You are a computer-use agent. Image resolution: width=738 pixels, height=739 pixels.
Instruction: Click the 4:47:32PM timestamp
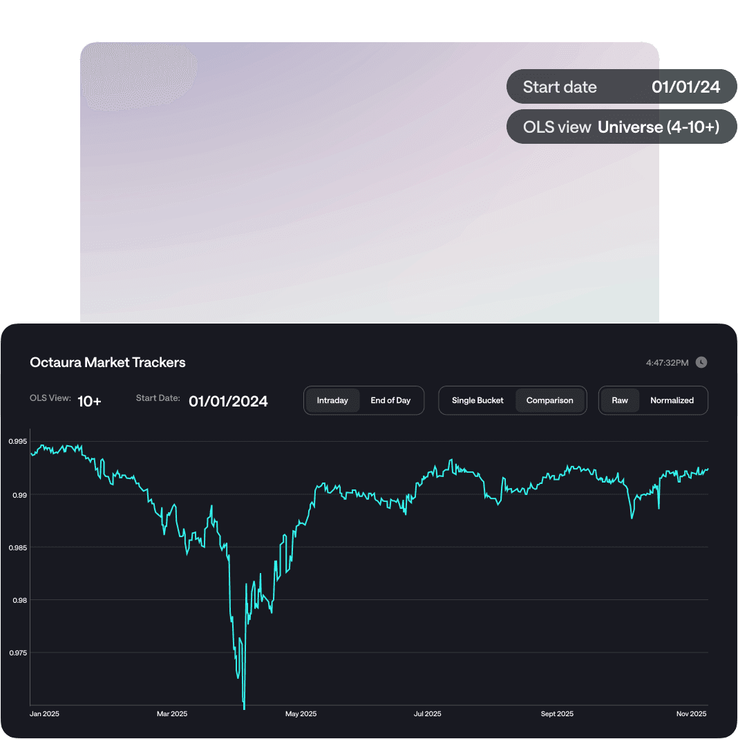pyautogui.click(x=668, y=363)
